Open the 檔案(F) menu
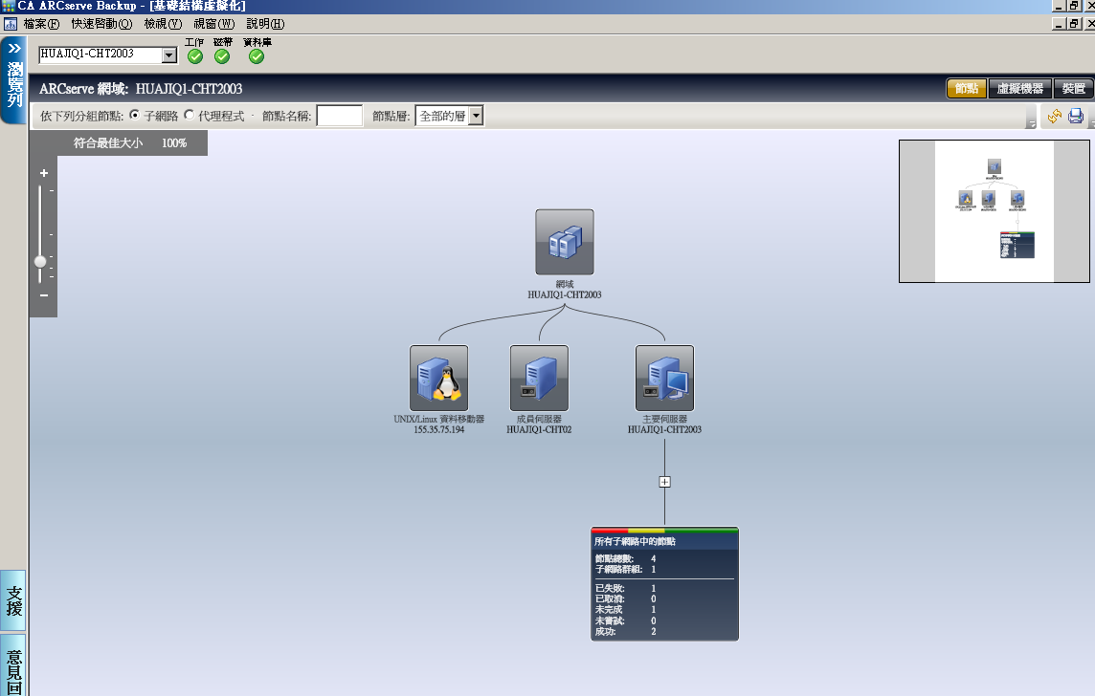 click(41, 24)
